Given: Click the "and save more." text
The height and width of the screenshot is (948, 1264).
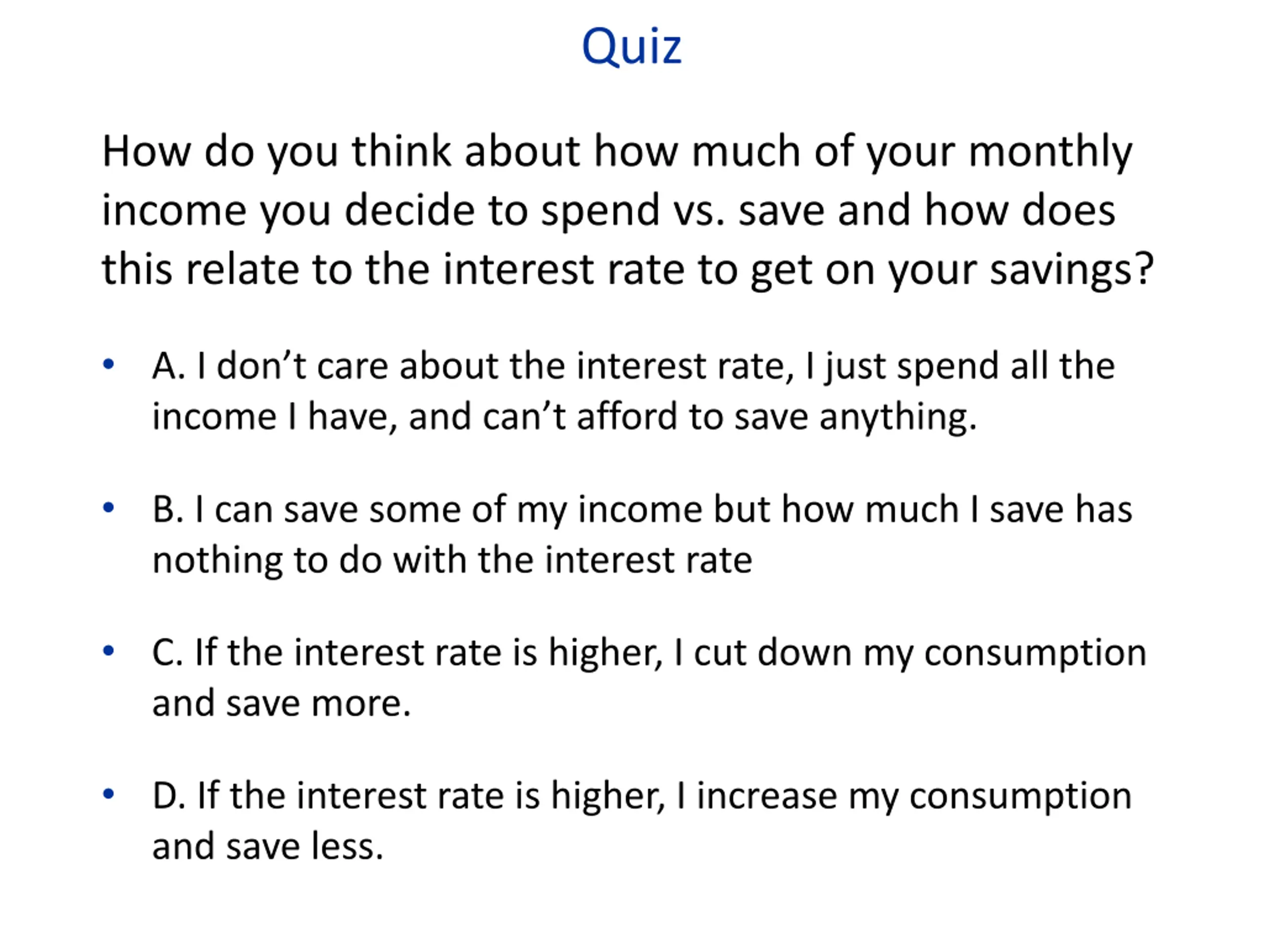Looking at the screenshot, I should coord(281,704).
